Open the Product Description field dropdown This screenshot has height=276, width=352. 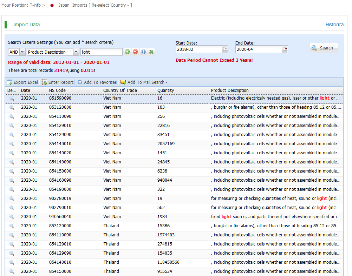pos(76,52)
